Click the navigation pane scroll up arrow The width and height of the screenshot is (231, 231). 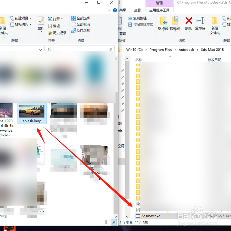(127, 59)
